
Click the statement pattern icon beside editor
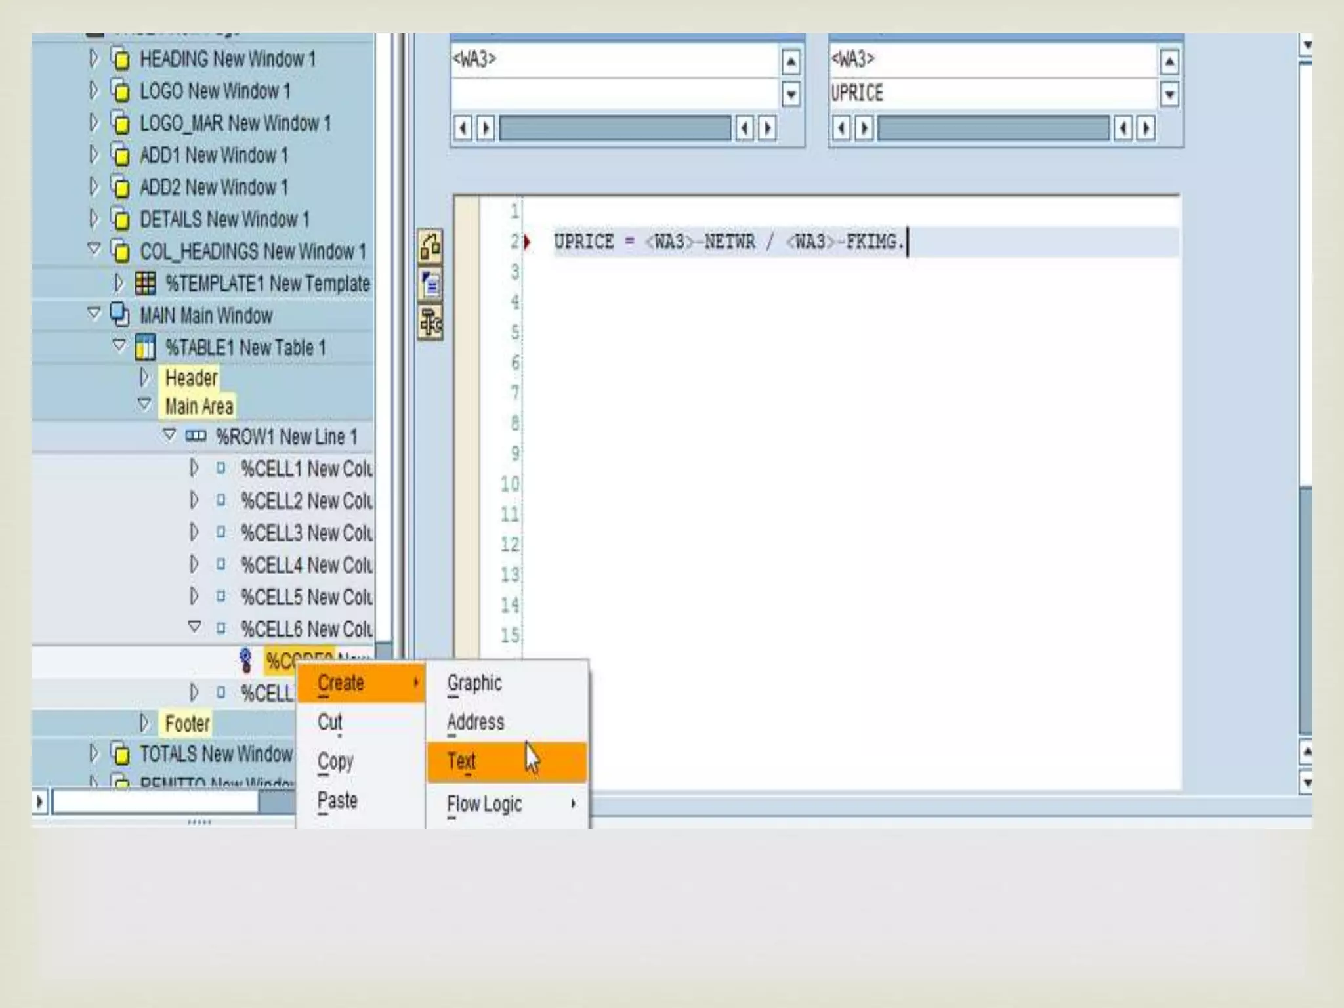click(x=430, y=285)
